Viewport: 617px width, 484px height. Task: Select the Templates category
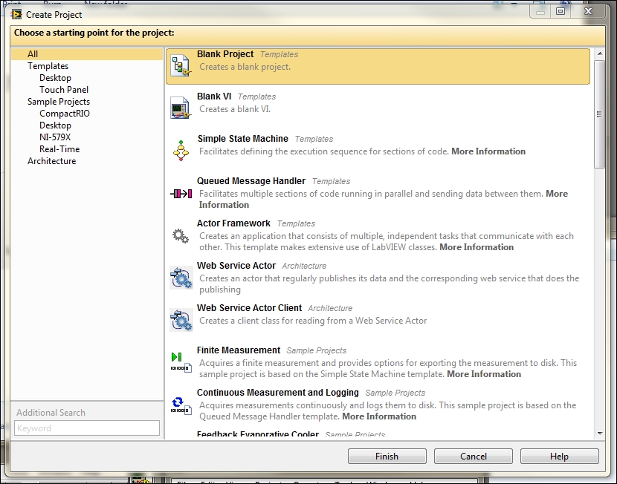coord(48,66)
